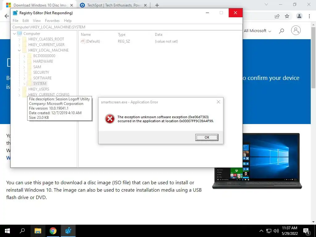Select HKEY_CLASSES_ROOT in the tree
316x237 pixels.
46,39
